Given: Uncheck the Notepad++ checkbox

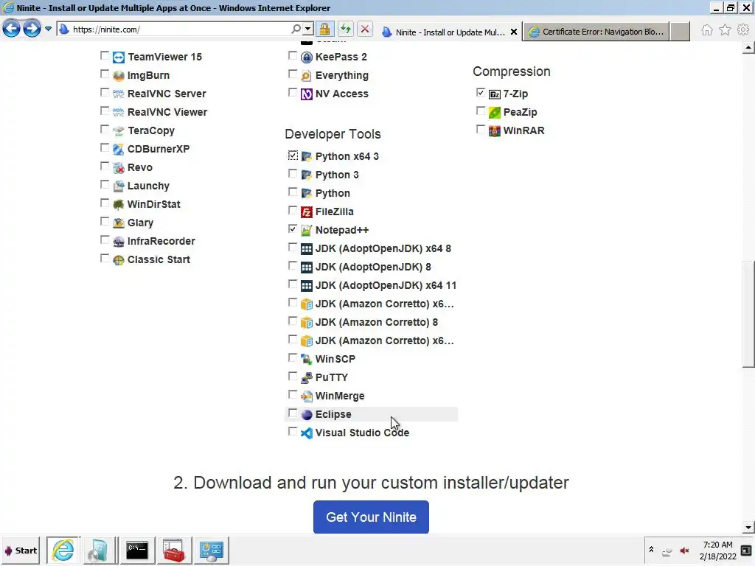Looking at the screenshot, I should pos(293,229).
